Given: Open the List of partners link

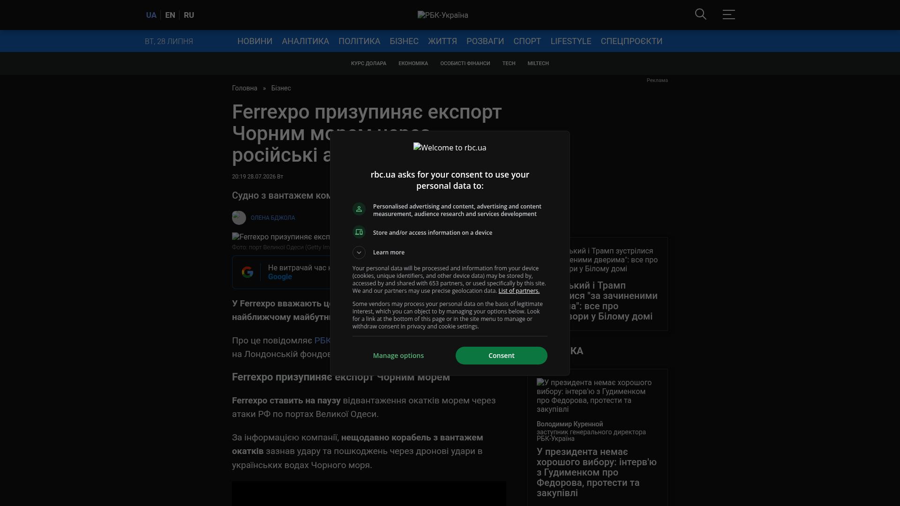Looking at the screenshot, I should coord(519,291).
